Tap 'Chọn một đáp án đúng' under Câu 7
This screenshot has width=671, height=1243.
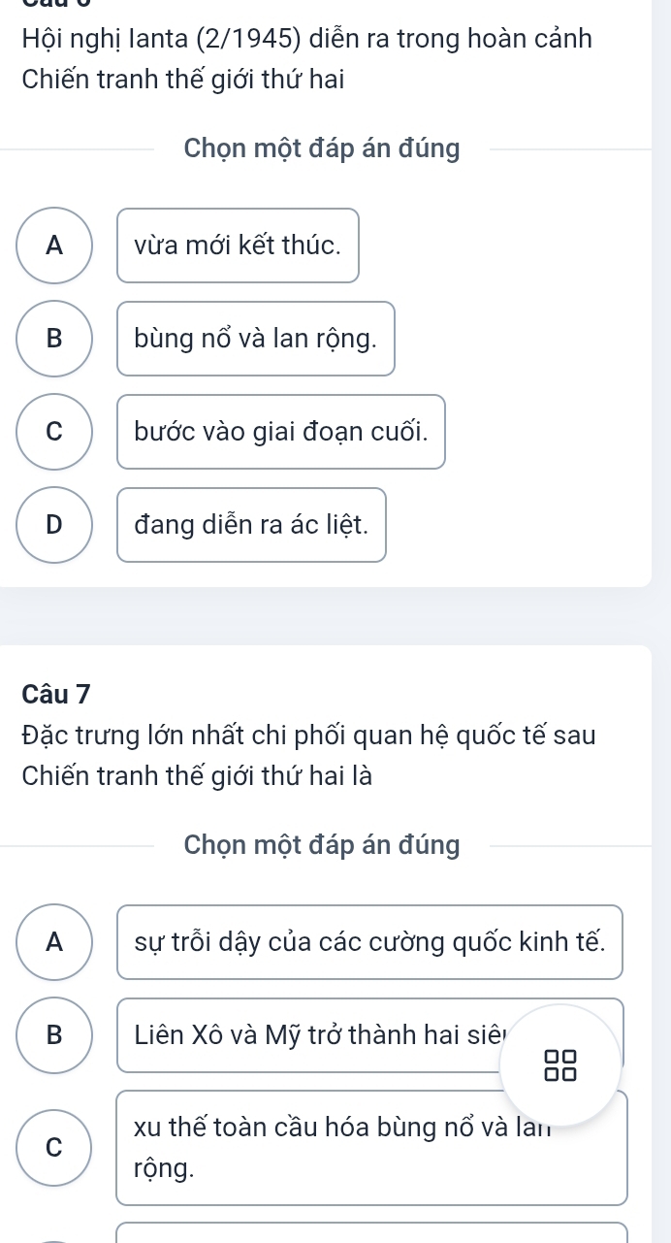point(322,845)
